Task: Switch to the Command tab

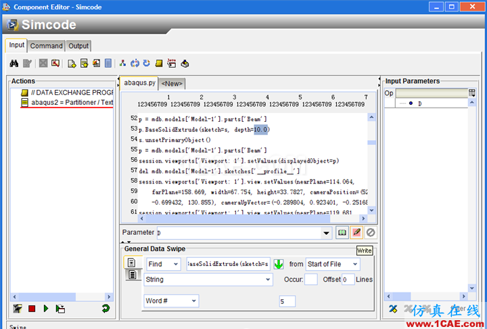Action: pyautogui.click(x=46, y=46)
